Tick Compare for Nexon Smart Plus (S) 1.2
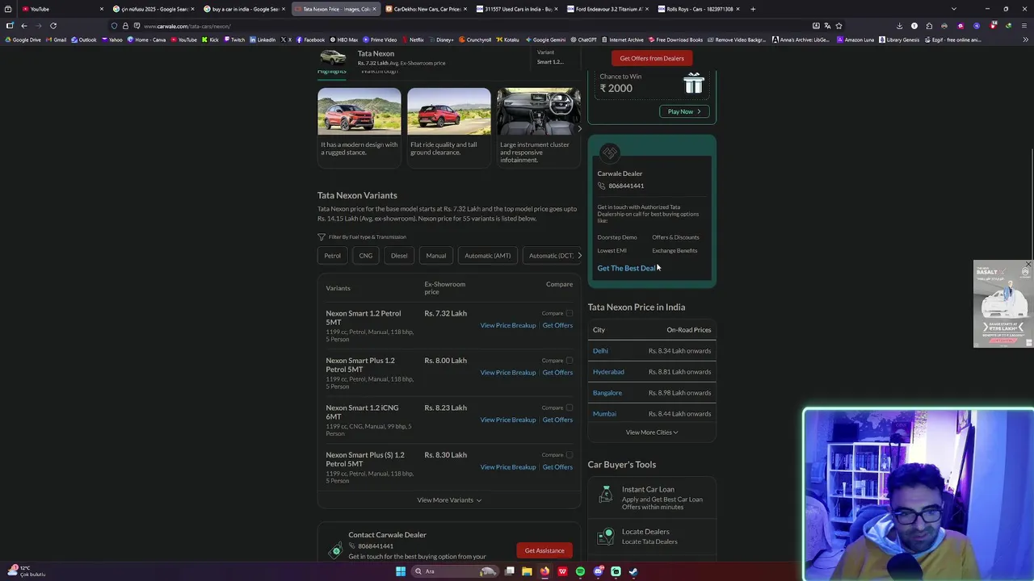Screen dimensions: 1034x581 coord(570,455)
